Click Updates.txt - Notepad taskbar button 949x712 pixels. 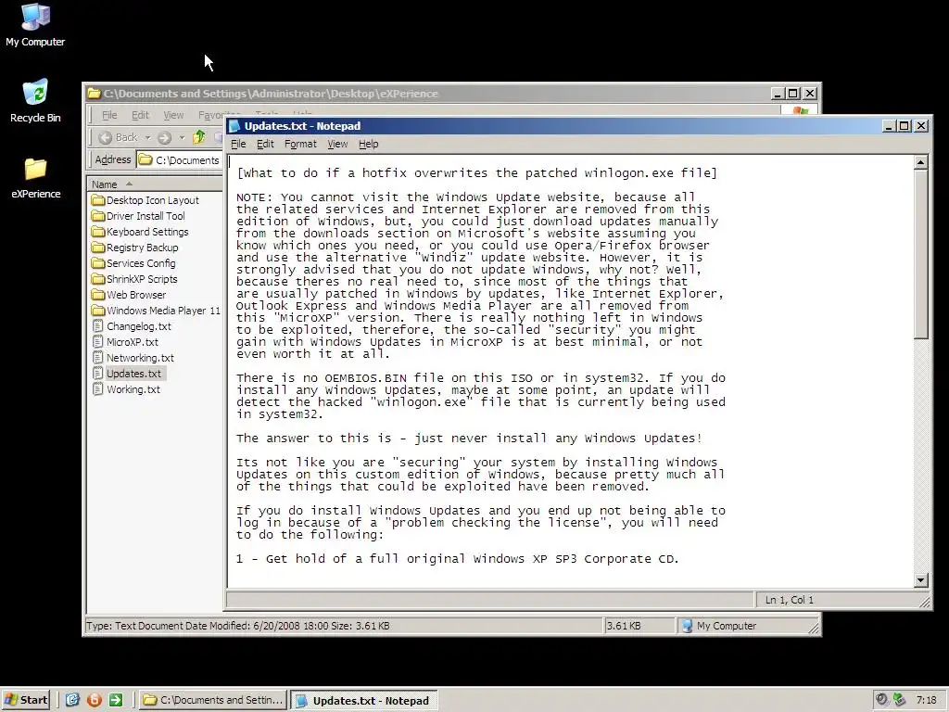tap(363, 701)
